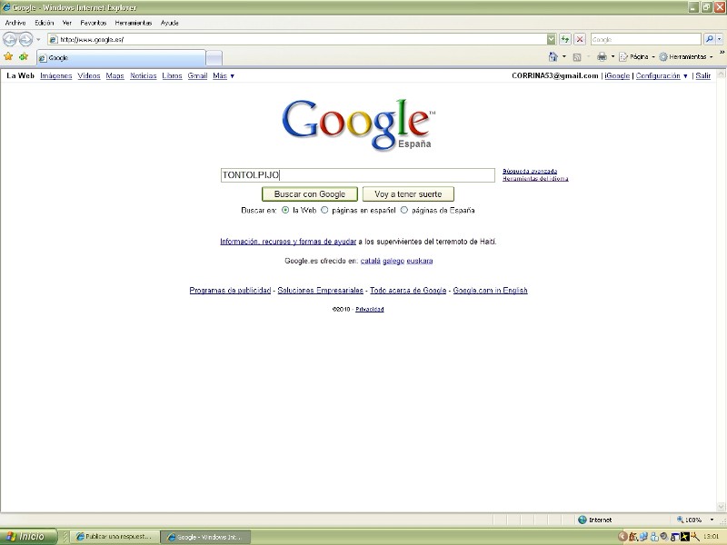Open the 'Búsqueda avanzada' link

click(530, 172)
